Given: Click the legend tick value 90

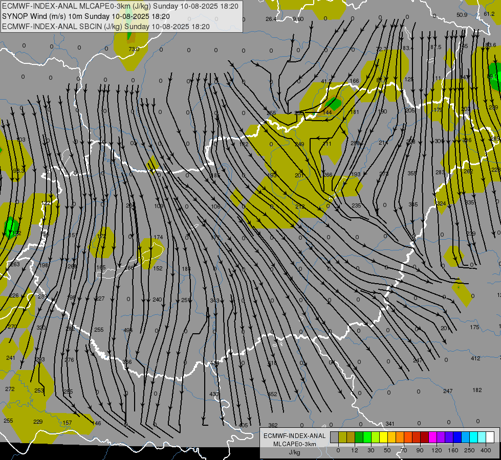Looking at the screenshot, I should point(420,450).
